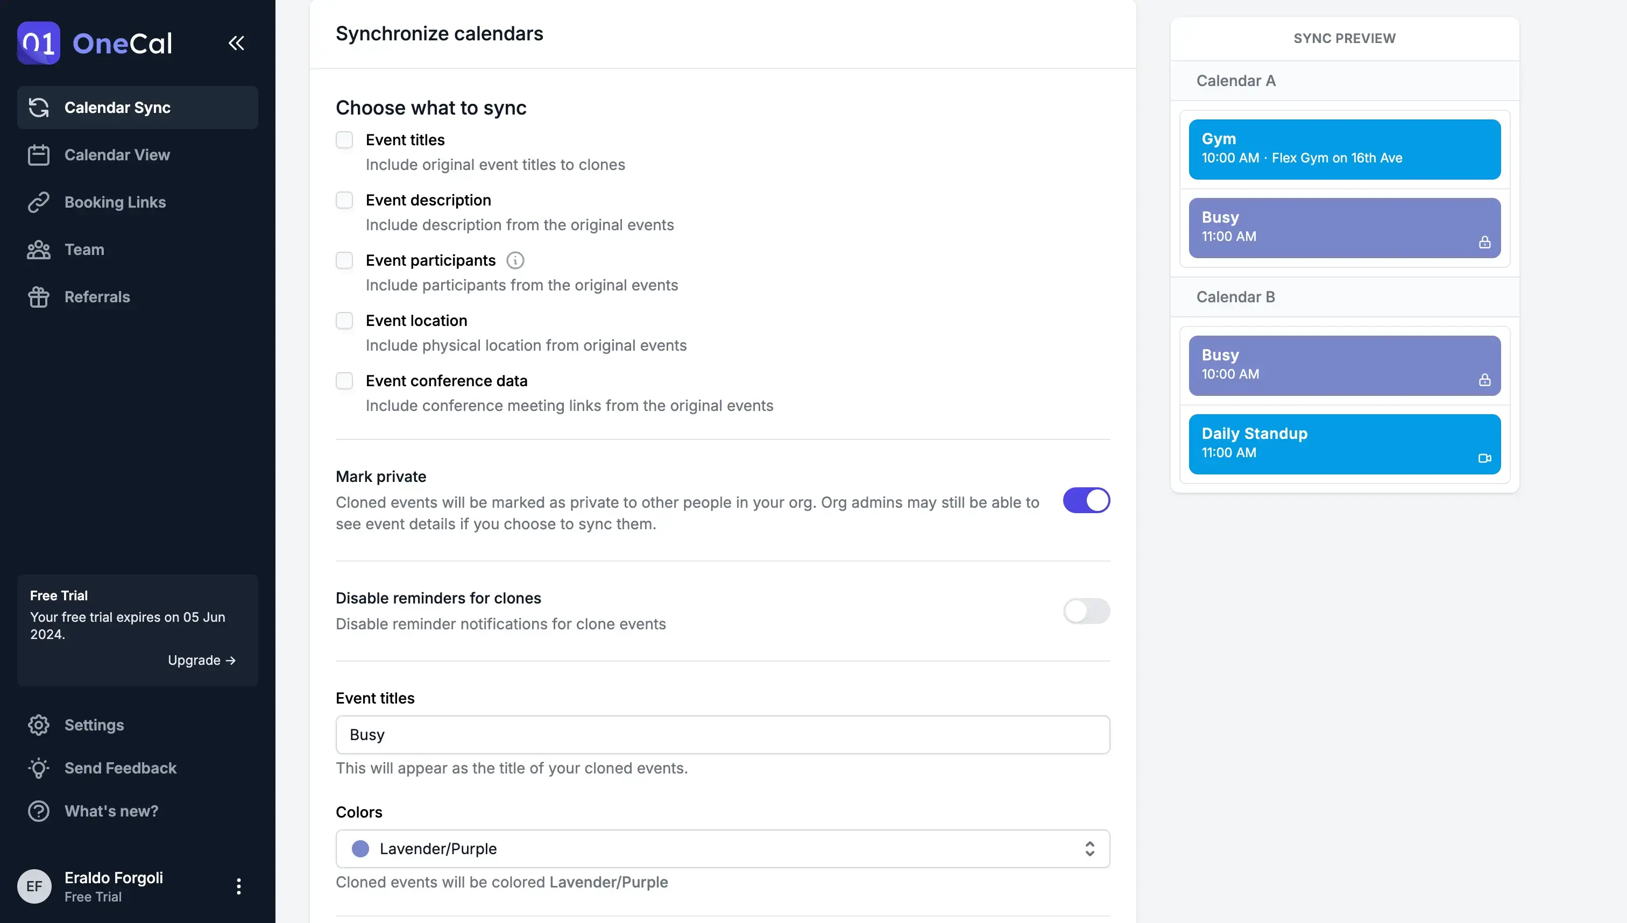The height and width of the screenshot is (923, 1627).
Task: Enable Disable reminders for clones
Action: 1085,611
